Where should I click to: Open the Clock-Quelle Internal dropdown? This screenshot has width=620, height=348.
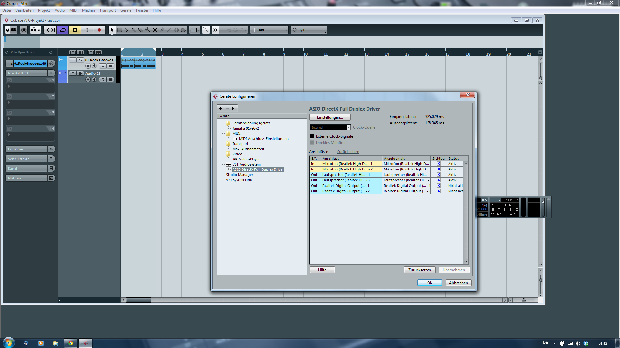coord(330,127)
